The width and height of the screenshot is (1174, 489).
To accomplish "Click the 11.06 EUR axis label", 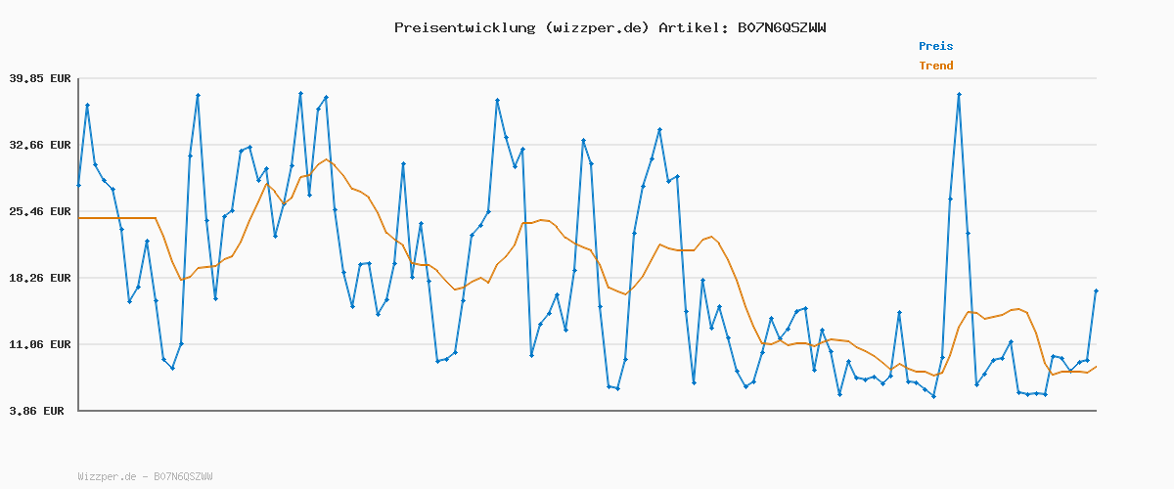I will 40,344.
